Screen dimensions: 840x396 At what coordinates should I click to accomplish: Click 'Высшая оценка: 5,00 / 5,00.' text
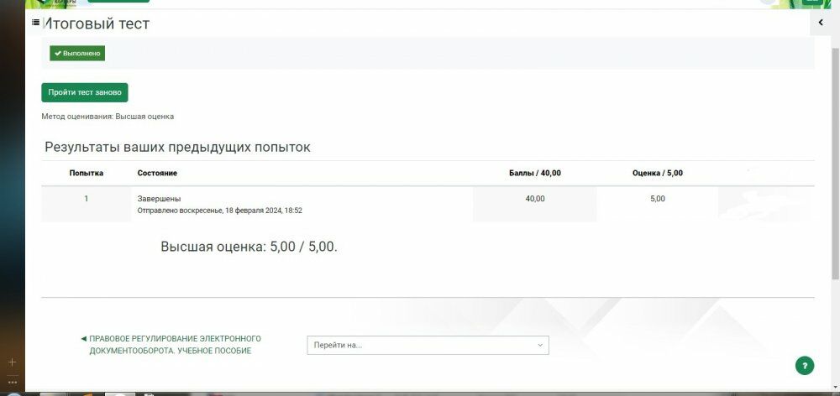(x=249, y=247)
